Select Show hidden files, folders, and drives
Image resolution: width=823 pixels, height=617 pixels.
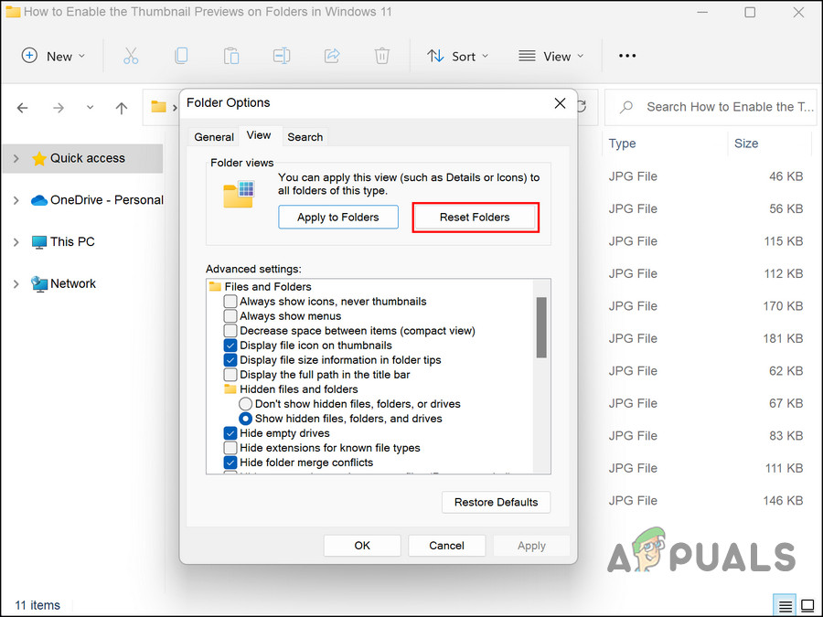(245, 419)
